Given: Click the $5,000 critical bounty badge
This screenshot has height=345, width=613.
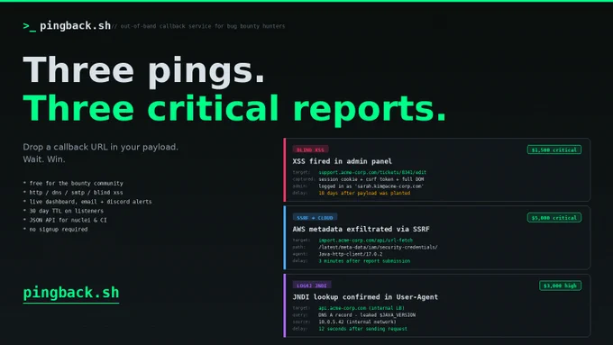Looking at the screenshot, I should pyautogui.click(x=554, y=218).
